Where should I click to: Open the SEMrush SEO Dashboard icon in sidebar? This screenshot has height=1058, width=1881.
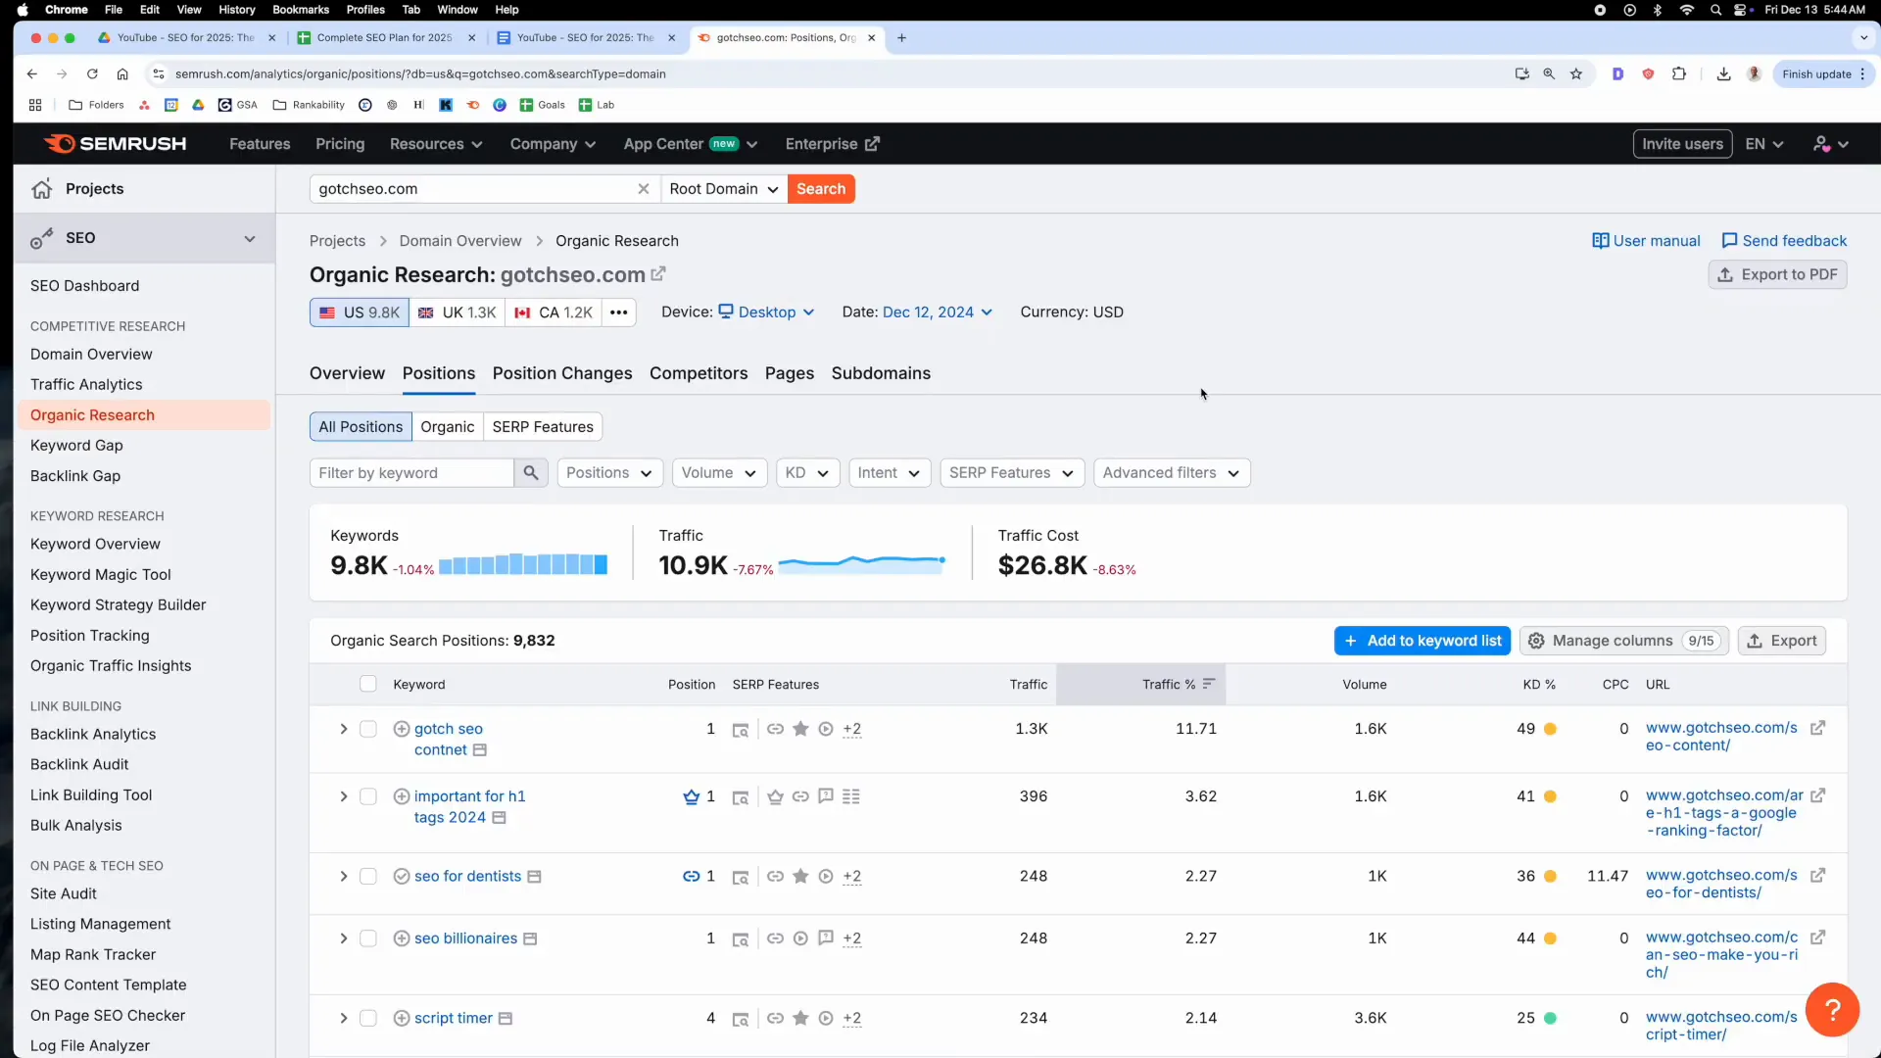(x=85, y=286)
